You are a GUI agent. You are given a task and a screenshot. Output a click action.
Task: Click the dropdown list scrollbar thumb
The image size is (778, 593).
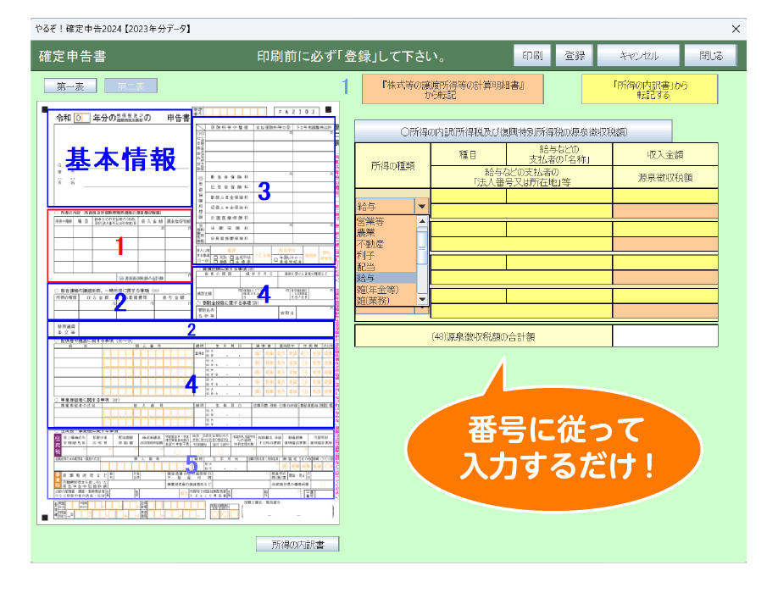coord(422,247)
